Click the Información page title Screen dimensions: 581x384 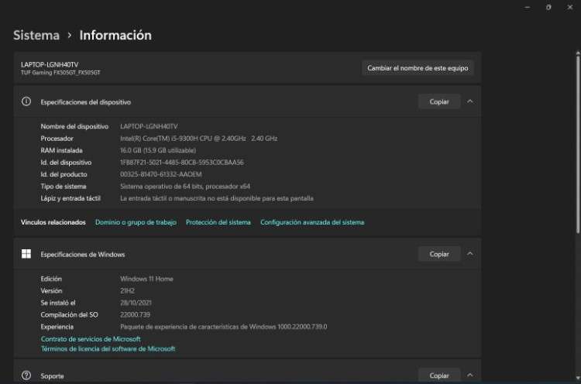click(115, 35)
